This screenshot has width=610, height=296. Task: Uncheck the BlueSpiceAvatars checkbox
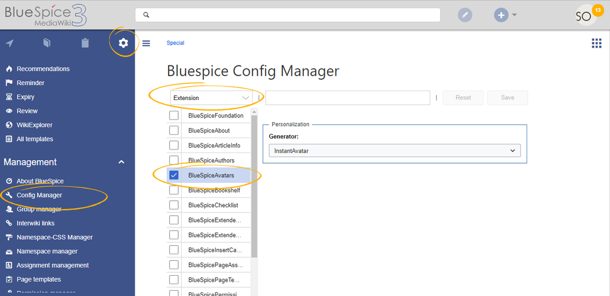coord(174,176)
